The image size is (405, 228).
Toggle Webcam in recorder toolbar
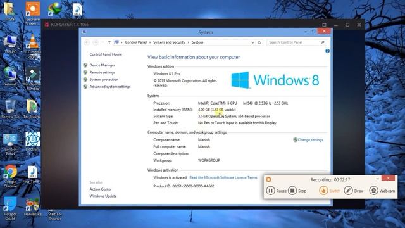point(382,191)
